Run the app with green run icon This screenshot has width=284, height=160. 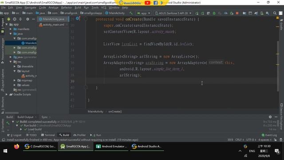click(x=197, y=13)
